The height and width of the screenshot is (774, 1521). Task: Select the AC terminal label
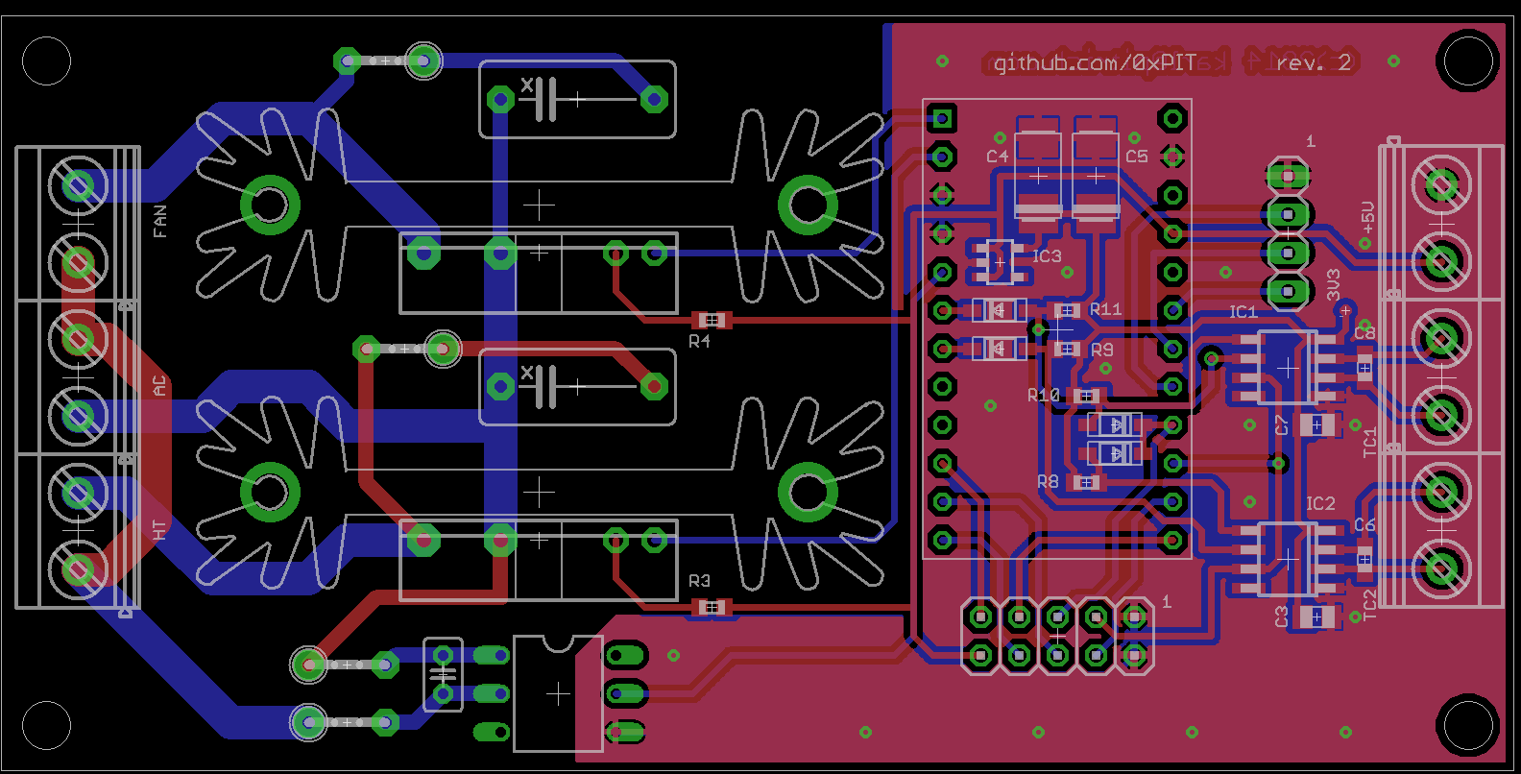coord(159,385)
